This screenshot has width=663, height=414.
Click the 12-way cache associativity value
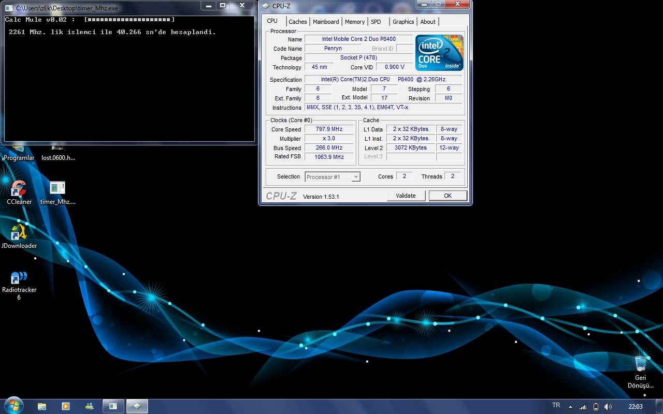pyautogui.click(x=449, y=147)
